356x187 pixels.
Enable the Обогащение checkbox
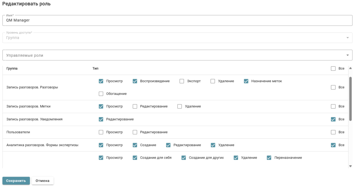coord(101,94)
